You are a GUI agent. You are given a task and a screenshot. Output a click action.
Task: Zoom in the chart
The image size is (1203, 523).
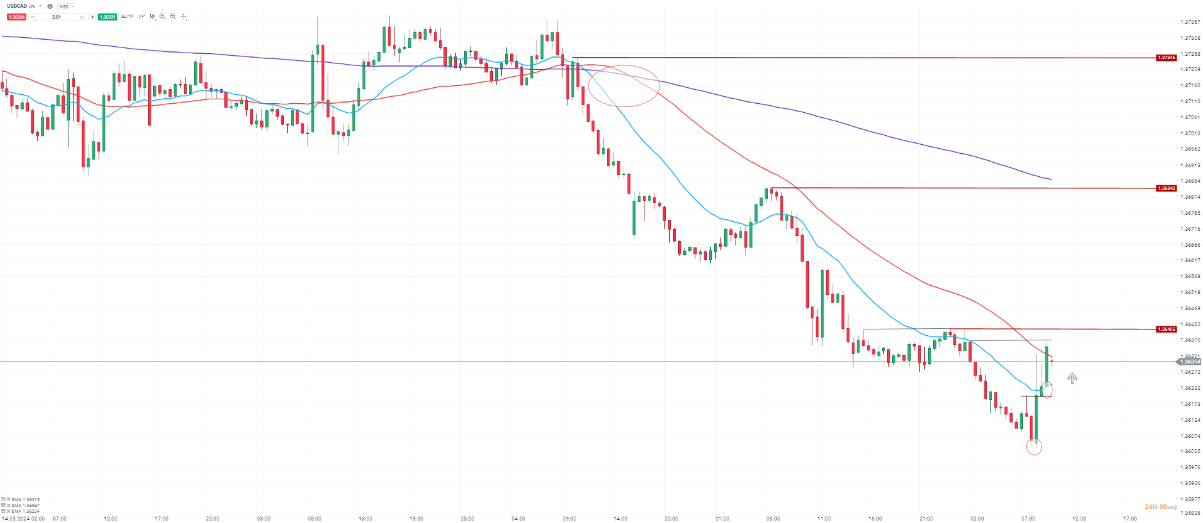(172, 17)
